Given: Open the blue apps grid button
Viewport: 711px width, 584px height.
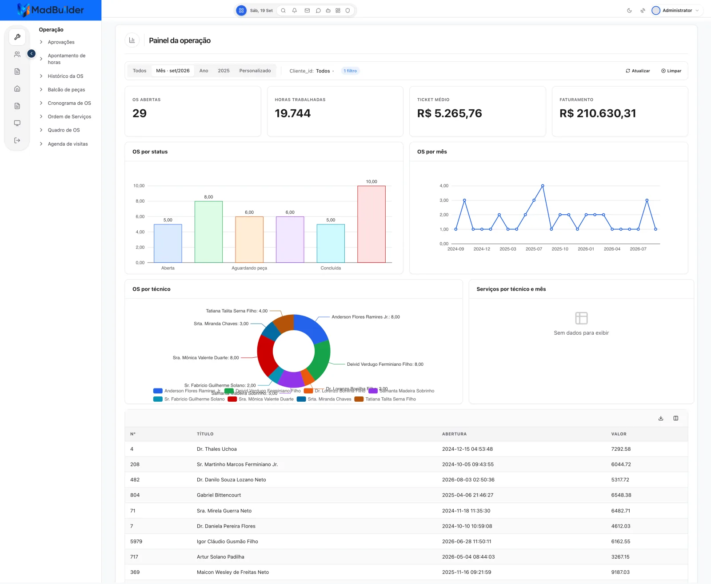Looking at the screenshot, I should tap(241, 11).
